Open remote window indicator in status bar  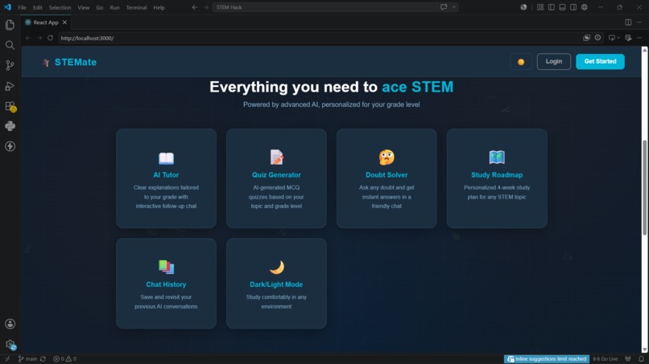click(x=7, y=359)
